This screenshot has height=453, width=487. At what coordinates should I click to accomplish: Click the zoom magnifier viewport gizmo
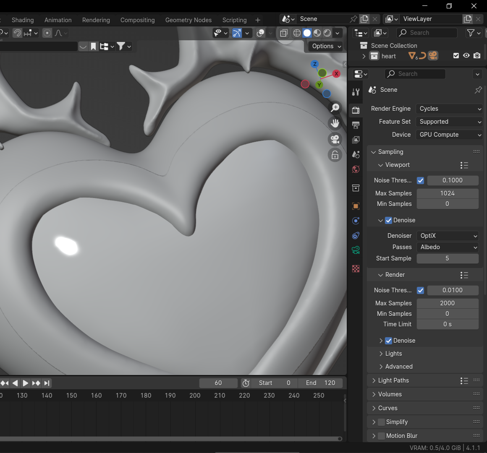pyautogui.click(x=335, y=108)
